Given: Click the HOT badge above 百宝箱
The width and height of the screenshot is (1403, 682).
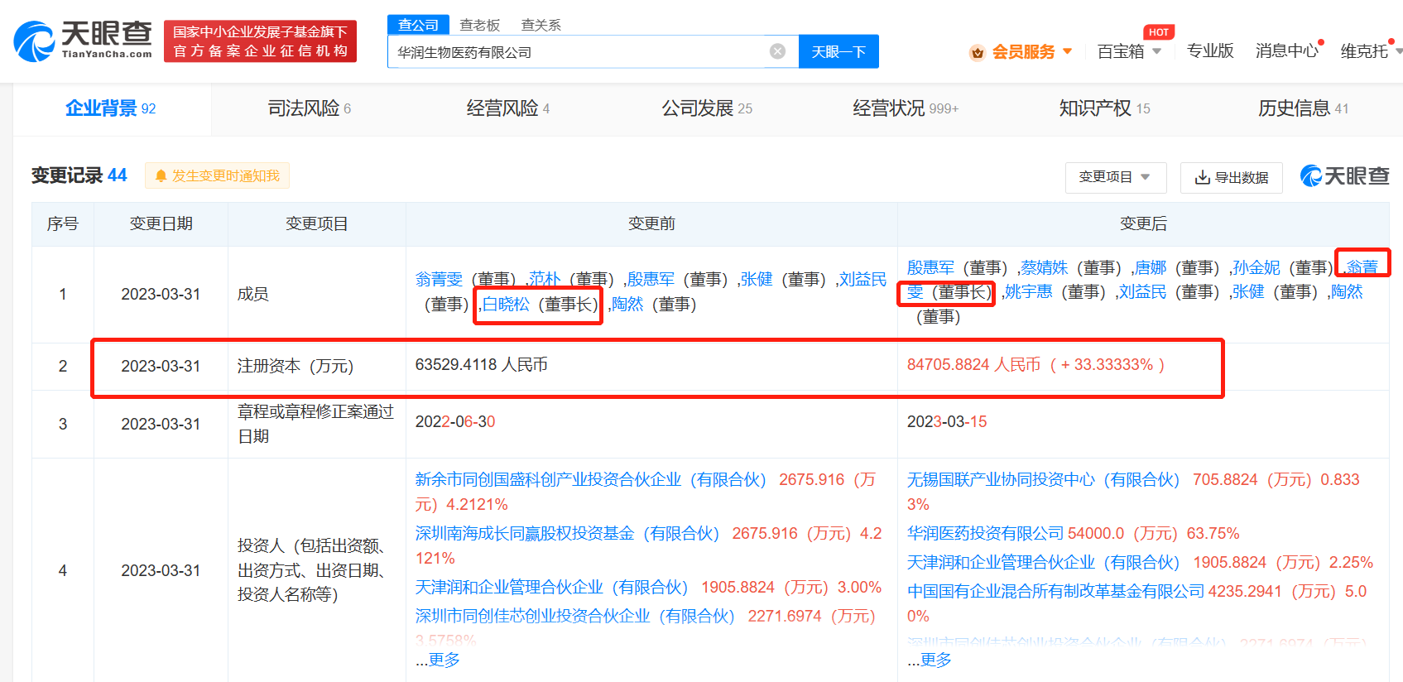Looking at the screenshot, I should [x=1158, y=32].
